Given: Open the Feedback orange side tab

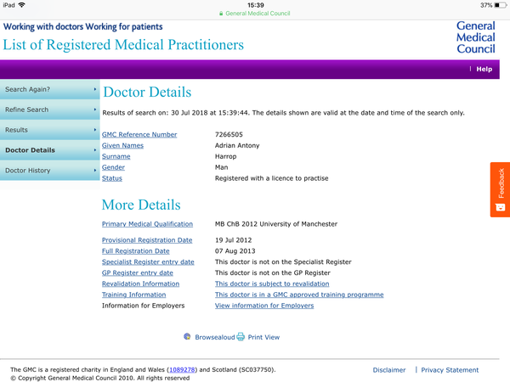Looking at the screenshot, I should (x=500, y=189).
